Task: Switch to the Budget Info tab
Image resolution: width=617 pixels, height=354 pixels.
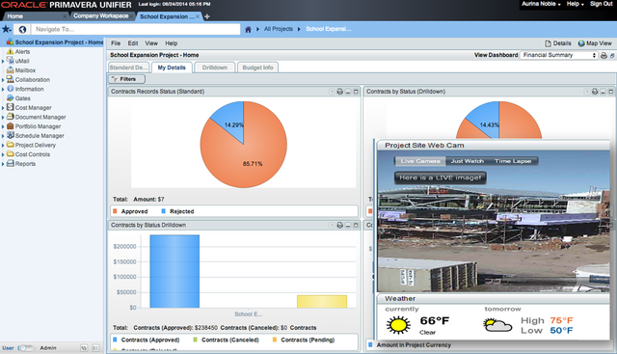Action: point(257,68)
